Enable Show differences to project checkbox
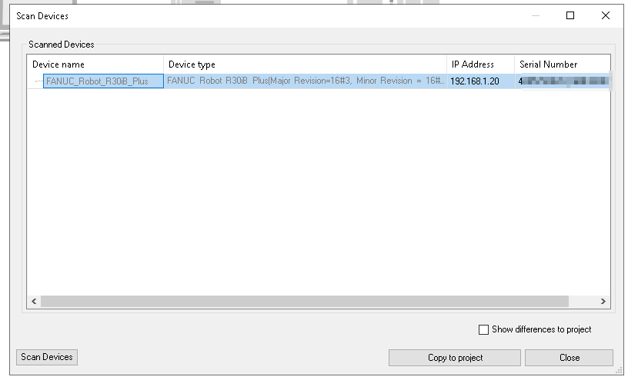 (x=483, y=329)
